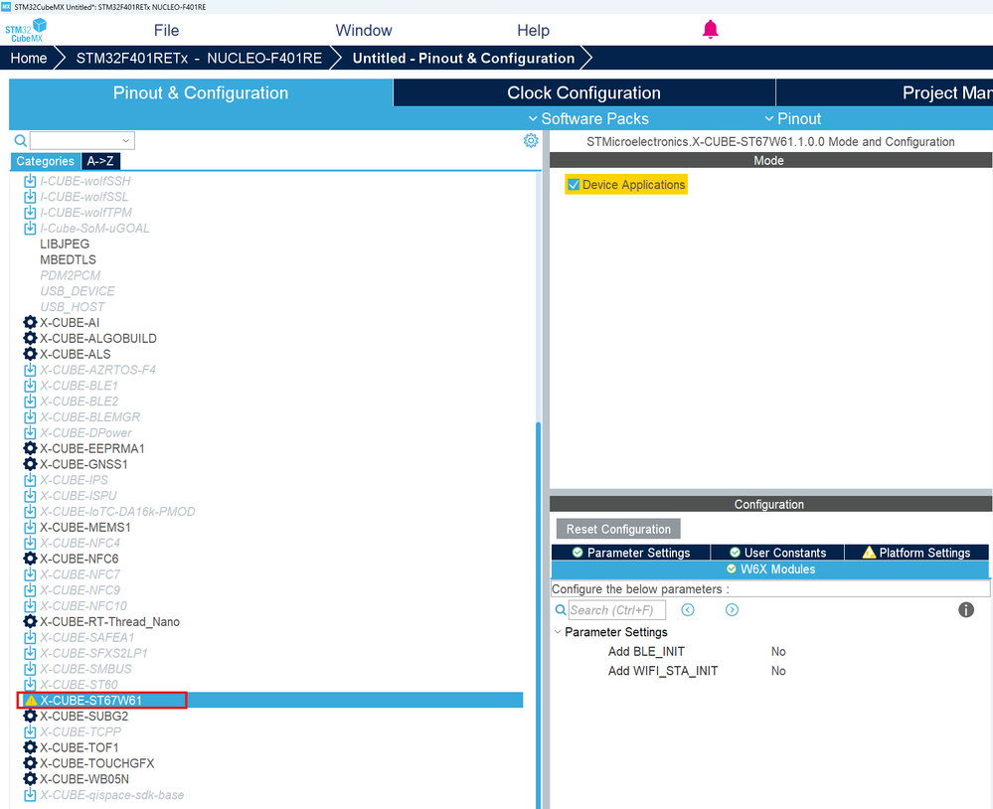Viewport: 993px width, 809px height.
Task: Click the gear icon beside X-CUBE-EEPRMA1
Action: 30,448
